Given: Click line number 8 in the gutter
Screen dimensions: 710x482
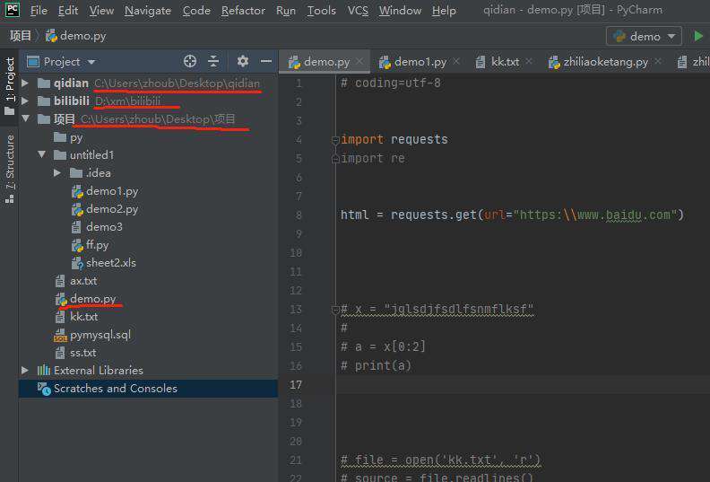Looking at the screenshot, I should pyautogui.click(x=299, y=215).
